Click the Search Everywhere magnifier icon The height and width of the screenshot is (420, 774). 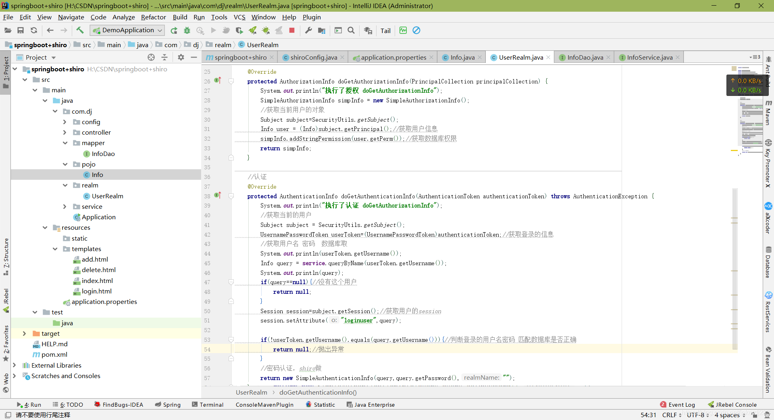pos(351,30)
